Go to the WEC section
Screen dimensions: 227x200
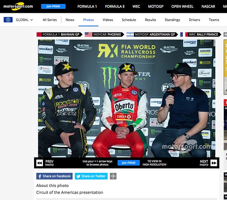coord(136,6)
